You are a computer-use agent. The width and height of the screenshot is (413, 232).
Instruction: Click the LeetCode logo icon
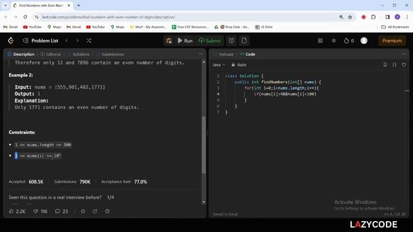(x=11, y=41)
